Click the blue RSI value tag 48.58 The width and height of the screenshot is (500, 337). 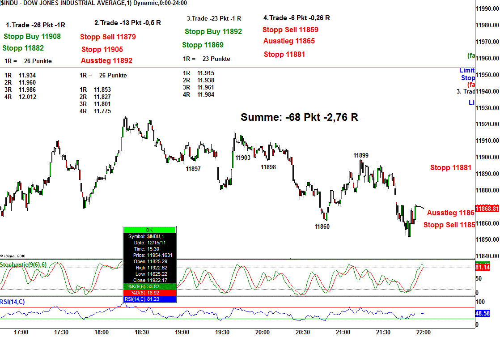(x=483, y=314)
